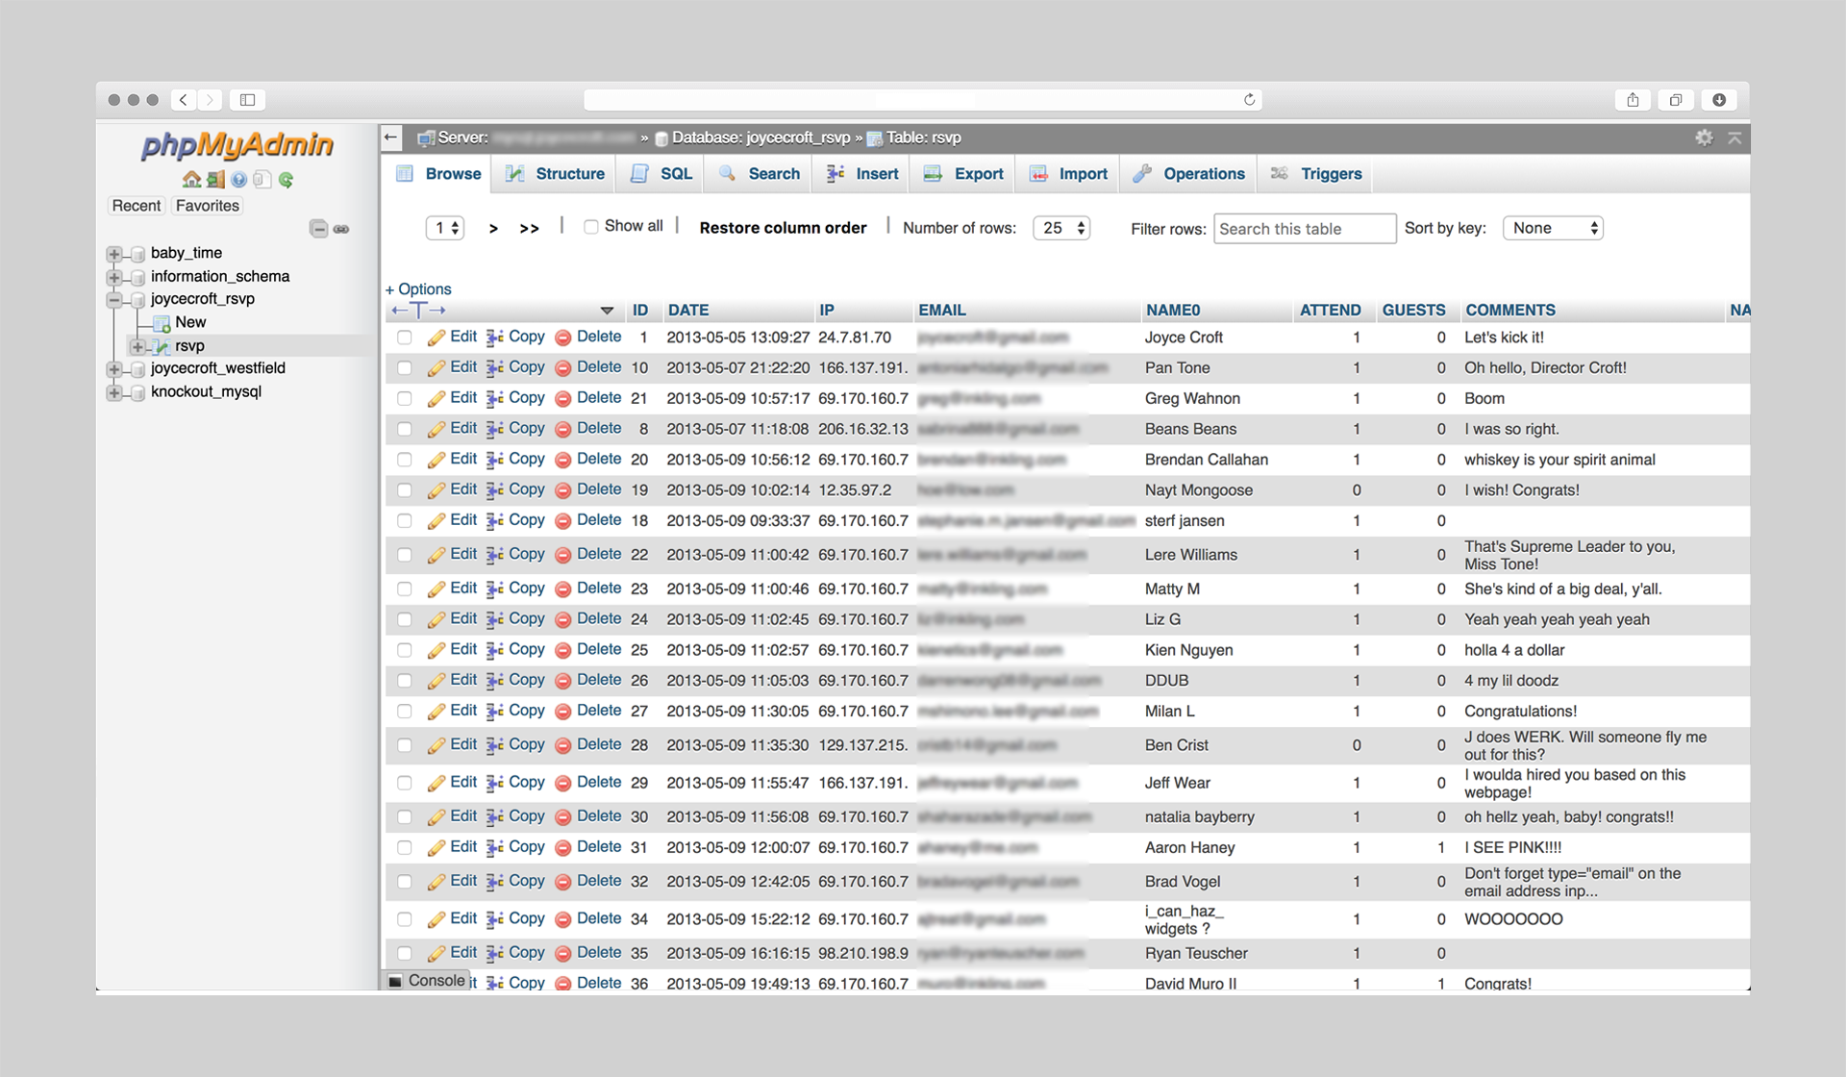
Task: Collapse the joycecroft_rsvp tree node
Action: click(x=114, y=300)
